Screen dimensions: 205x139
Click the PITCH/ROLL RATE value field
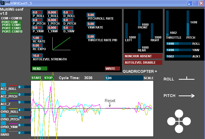91,15
